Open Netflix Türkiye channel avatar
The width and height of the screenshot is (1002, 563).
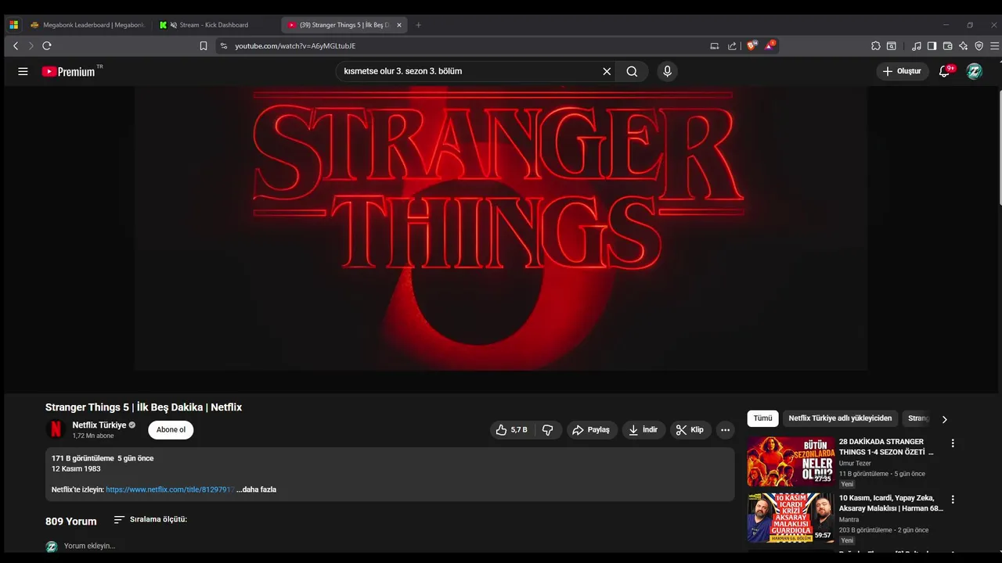pos(56,429)
